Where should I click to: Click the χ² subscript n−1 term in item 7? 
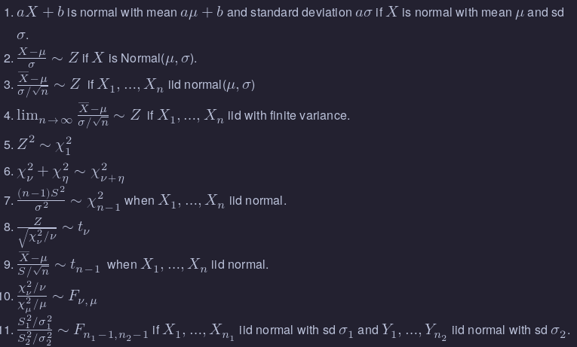coord(105,202)
